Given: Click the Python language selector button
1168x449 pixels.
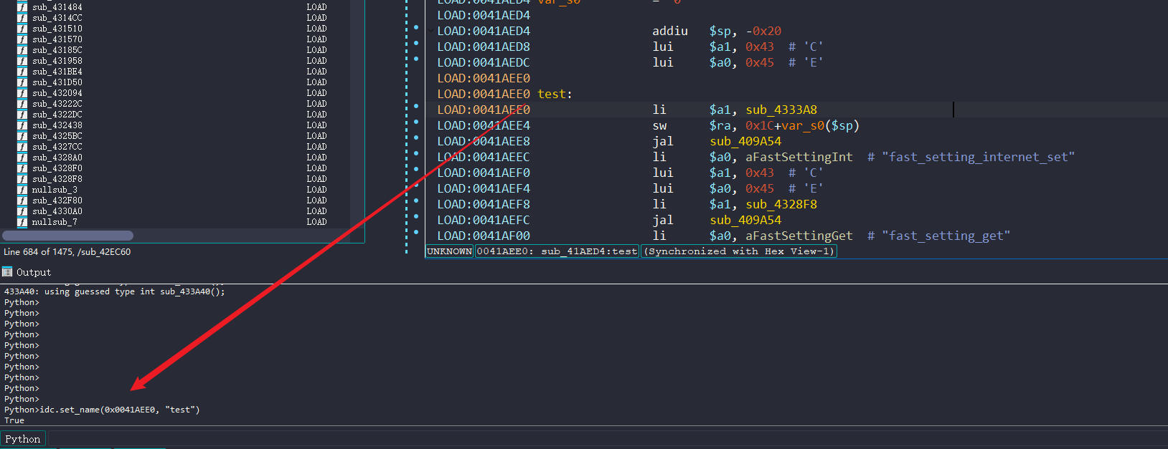Looking at the screenshot, I should click(23, 439).
